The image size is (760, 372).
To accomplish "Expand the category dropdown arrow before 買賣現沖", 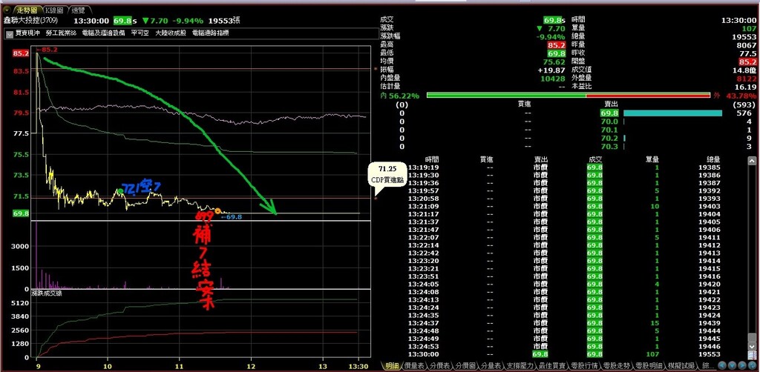I will pos(8,33).
